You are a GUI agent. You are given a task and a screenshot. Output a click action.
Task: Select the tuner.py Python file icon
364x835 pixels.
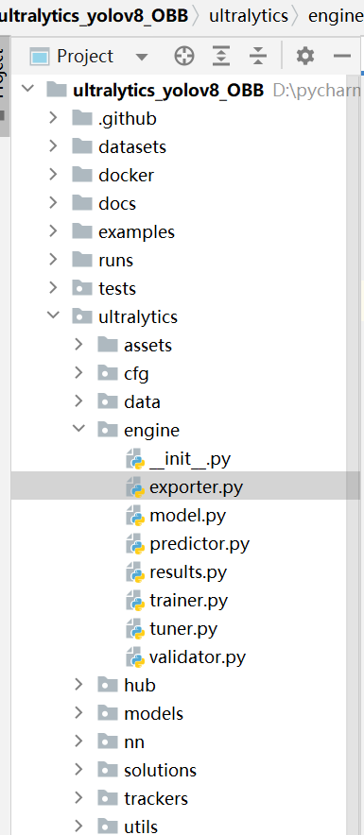click(x=135, y=629)
